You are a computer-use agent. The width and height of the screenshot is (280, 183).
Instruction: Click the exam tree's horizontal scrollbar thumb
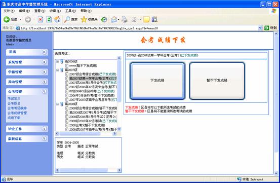pos(80,133)
